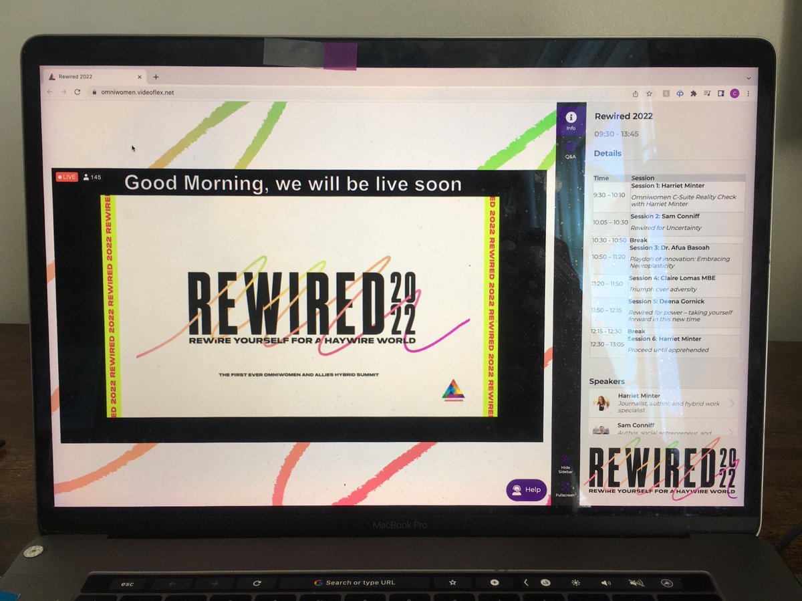Viewport: 802px width, 601px height.
Task: Open Harriet Minter speaker profile
Action: pos(664,402)
